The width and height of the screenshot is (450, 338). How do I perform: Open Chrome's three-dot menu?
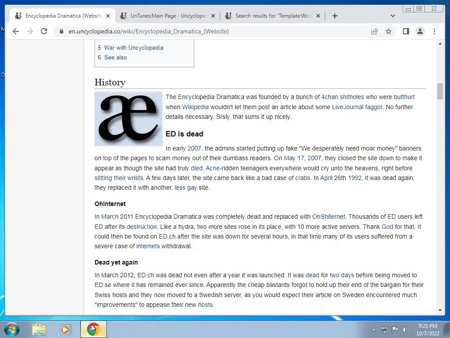click(434, 31)
